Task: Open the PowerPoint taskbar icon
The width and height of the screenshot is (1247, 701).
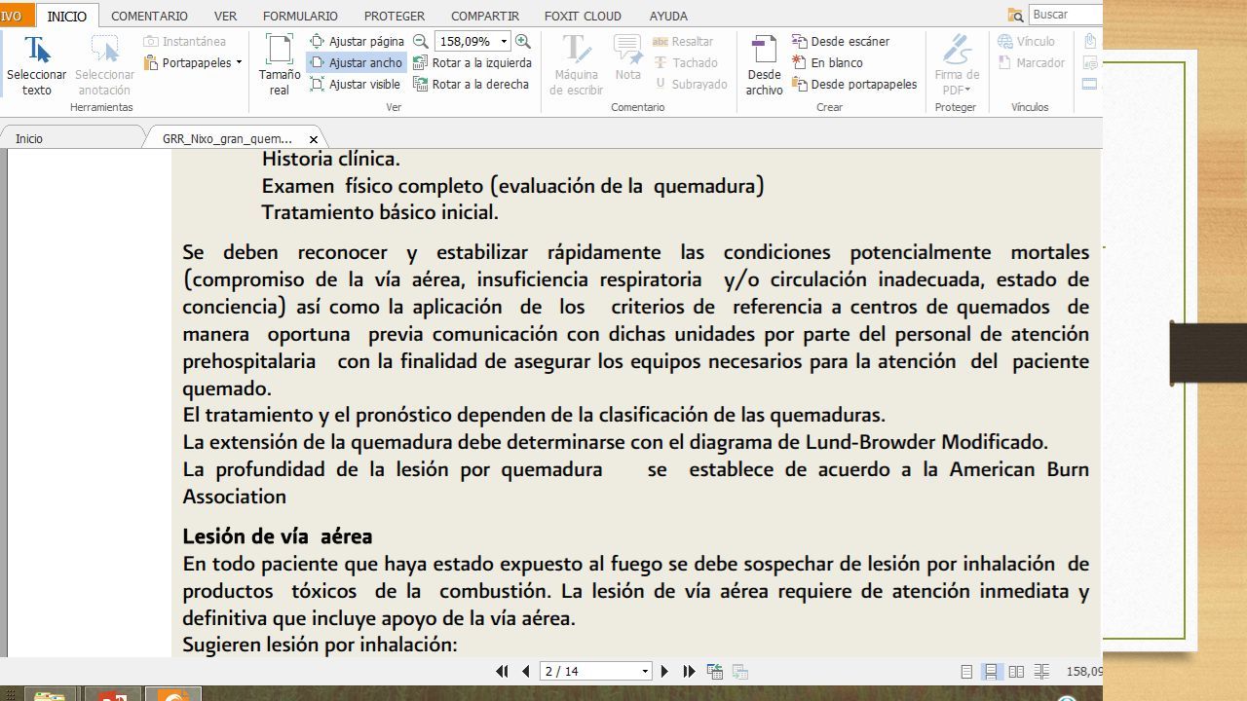Action: click(x=114, y=694)
